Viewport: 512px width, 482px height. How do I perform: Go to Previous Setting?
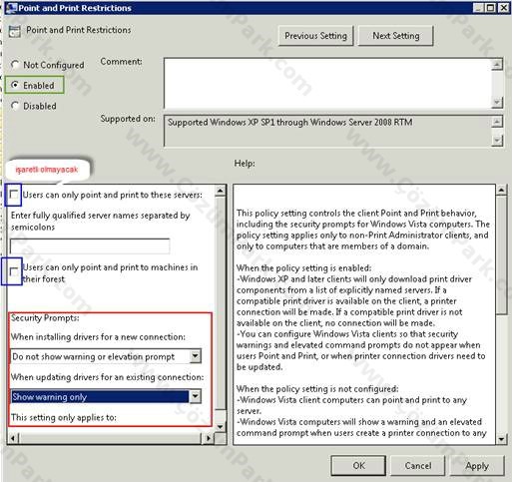tap(315, 36)
